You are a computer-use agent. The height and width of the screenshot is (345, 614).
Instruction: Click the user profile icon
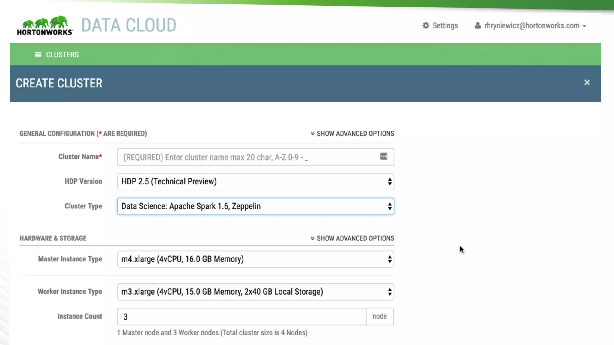[x=478, y=26]
